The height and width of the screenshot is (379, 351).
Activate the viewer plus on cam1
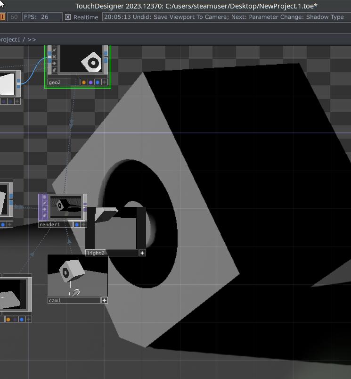pos(105,300)
